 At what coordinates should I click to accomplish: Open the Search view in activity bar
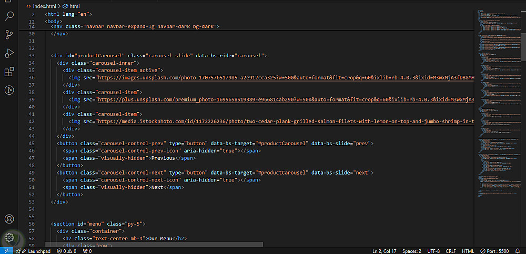[x=9, y=16]
